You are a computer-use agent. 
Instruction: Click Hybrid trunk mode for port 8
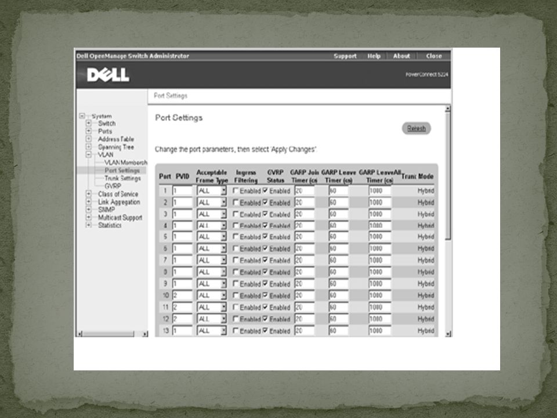tap(425, 272)
